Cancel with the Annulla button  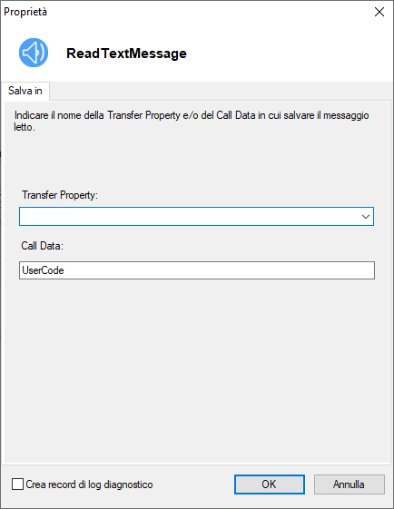click(x=350, y=485)
